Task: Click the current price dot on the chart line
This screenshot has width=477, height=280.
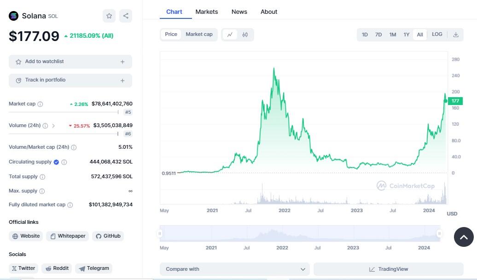Action: (446, 101)
